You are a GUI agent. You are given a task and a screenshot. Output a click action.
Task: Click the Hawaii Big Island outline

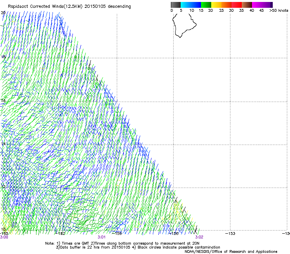[184, 25]
